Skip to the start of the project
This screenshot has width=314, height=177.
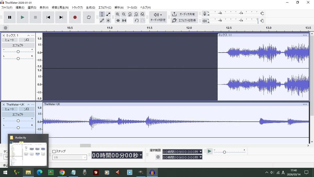tap(48, 17)
